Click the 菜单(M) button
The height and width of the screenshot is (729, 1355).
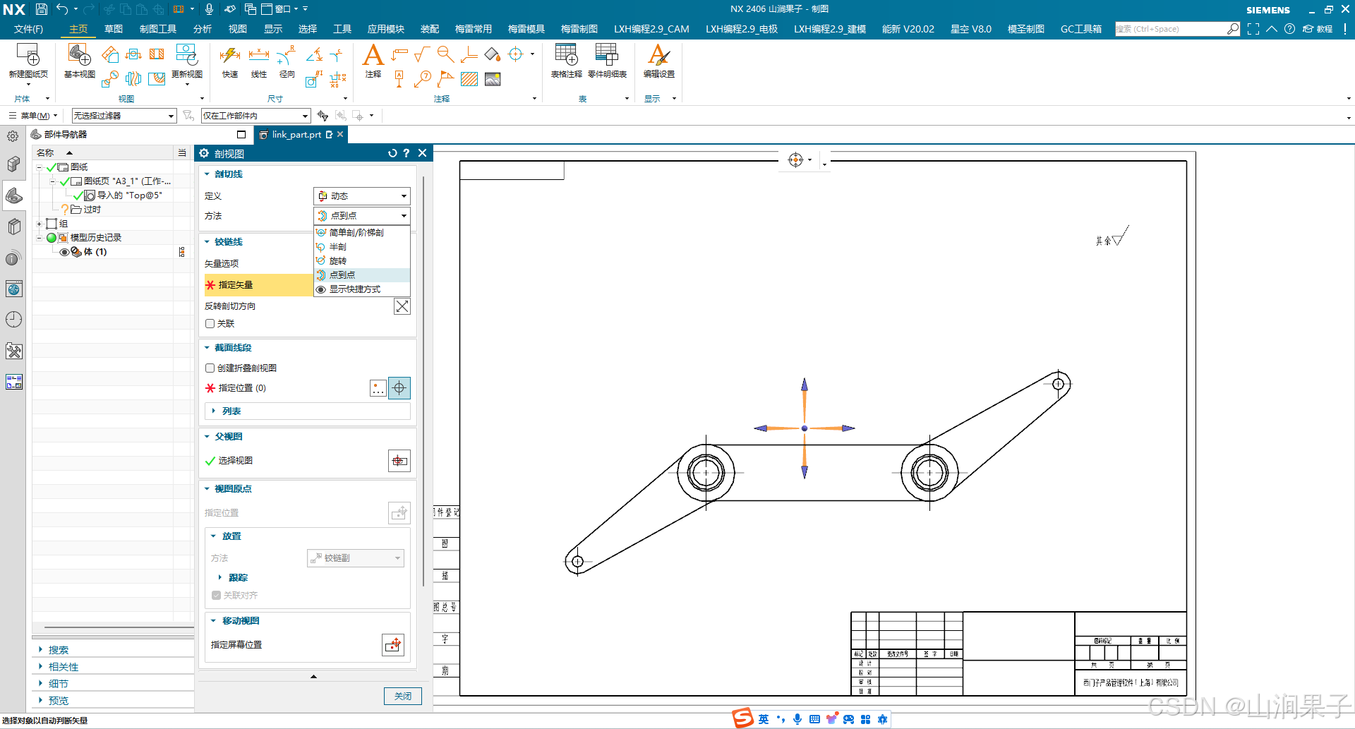click(33, 116)
